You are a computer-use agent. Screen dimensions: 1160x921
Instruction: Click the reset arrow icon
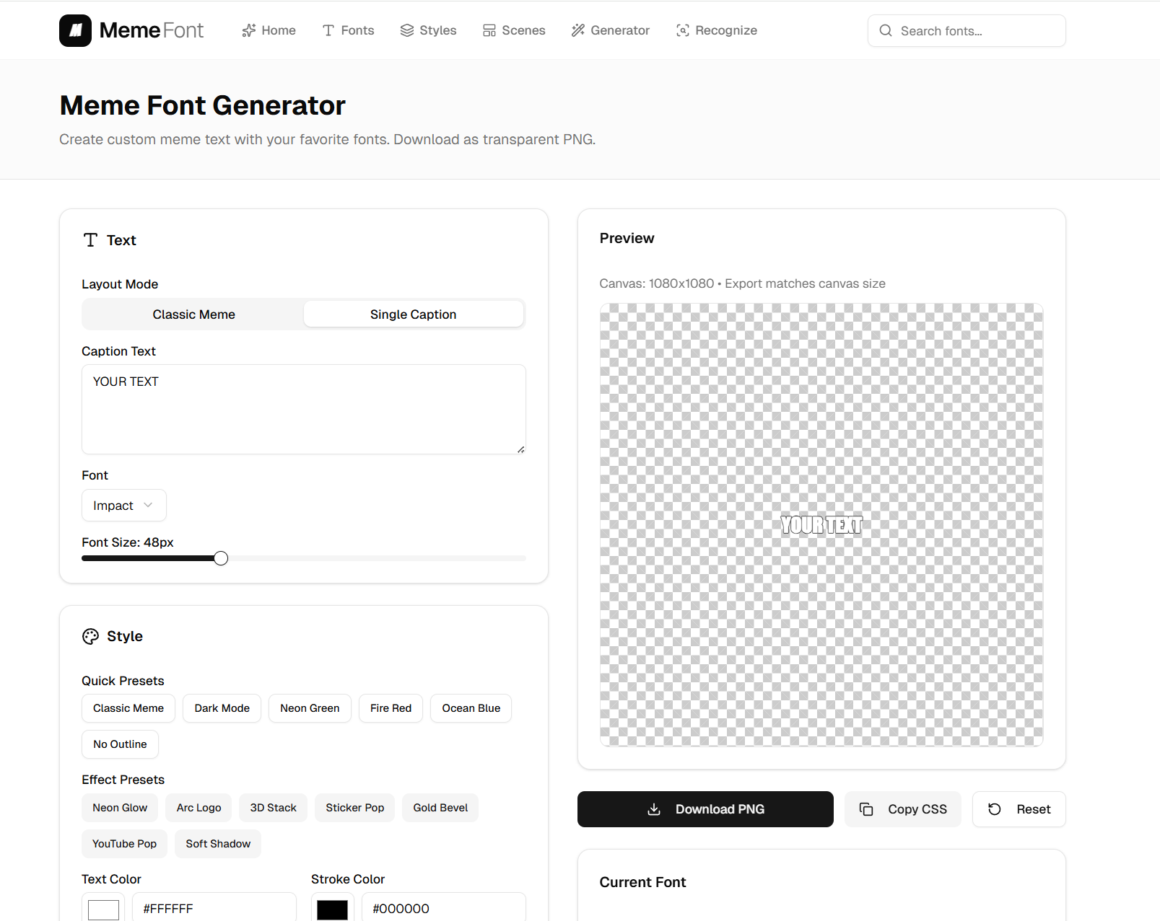click(995, 809)
